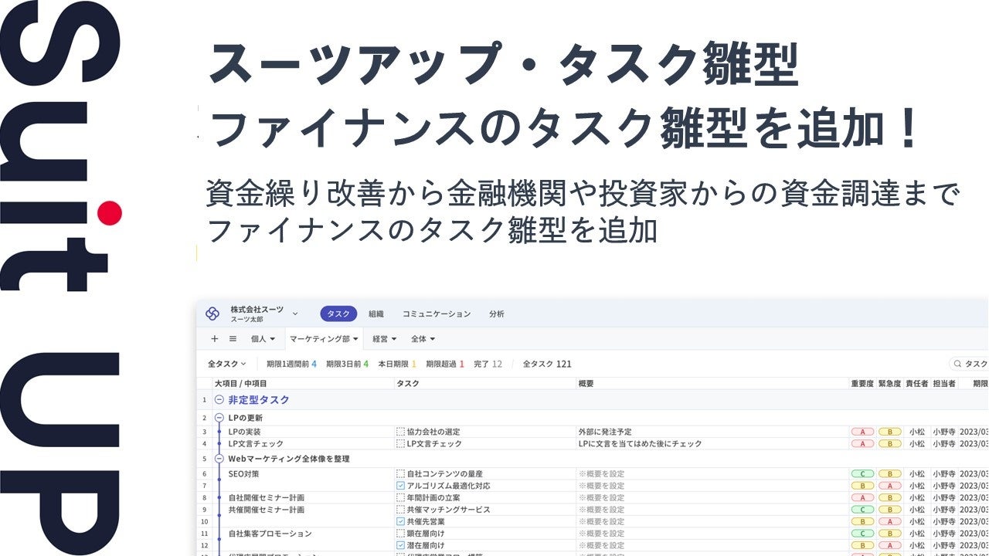Viewport: 989px width, 556px height.
Task: Click importance badge B in 共催先営業 row
Action: (862, 522)
